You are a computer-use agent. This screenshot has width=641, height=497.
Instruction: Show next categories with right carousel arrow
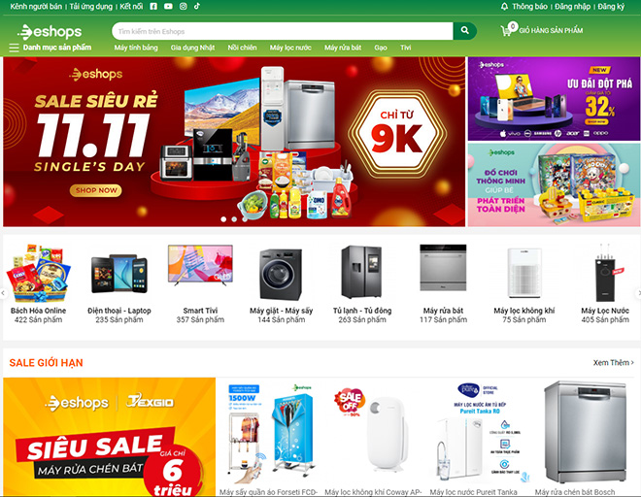[638, 293]
